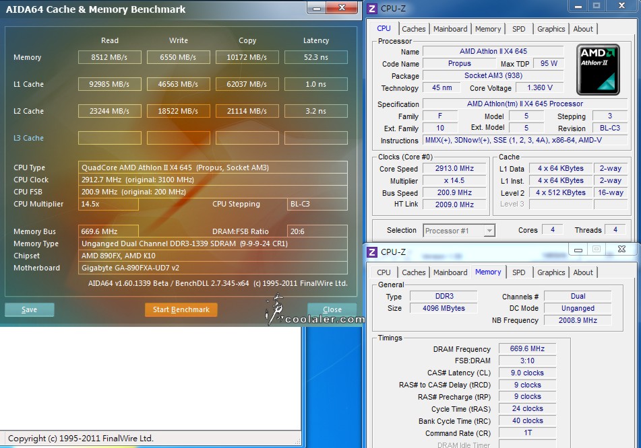Click Memory Size value 4096 MBytes
Image resolution: width=641 pixels, height=448 pixels.
[x=444, y=309]
